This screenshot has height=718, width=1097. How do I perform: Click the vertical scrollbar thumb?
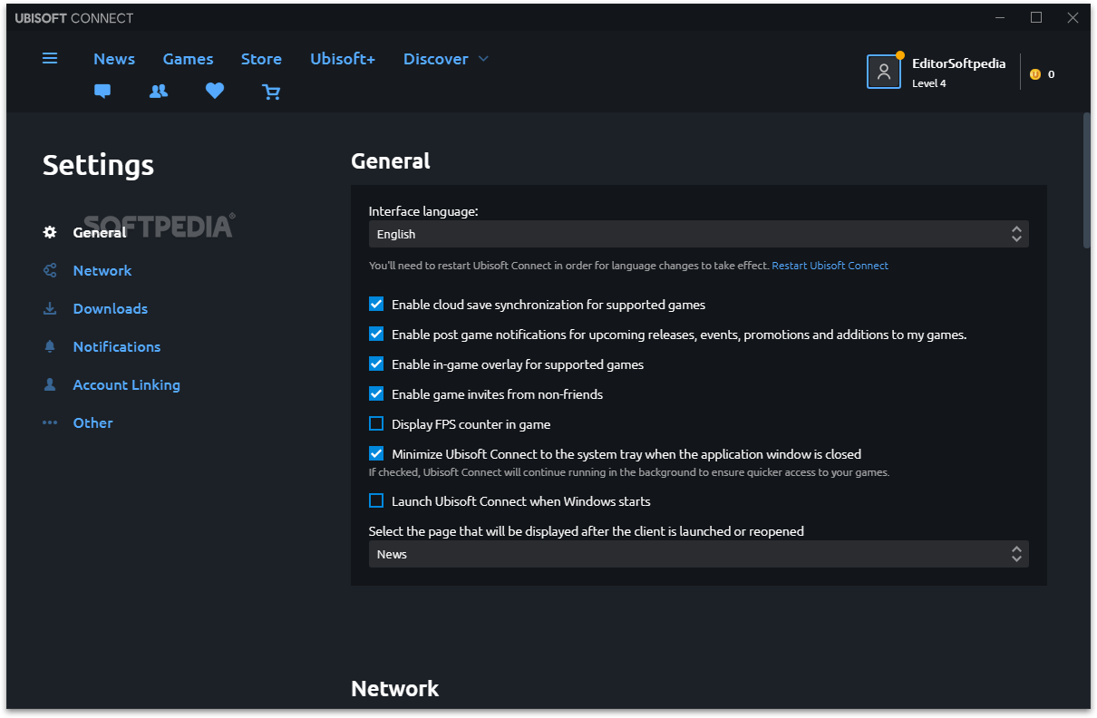tap(1087, 179)
